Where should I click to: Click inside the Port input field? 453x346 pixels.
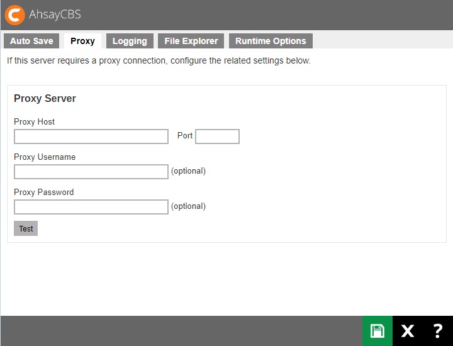[x=217, y=137]
